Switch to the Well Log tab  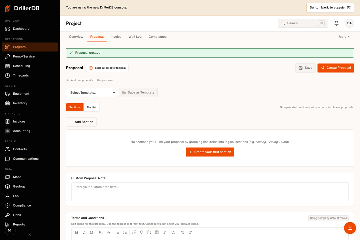click(135, 37)
